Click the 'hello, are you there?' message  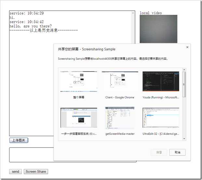[31, 26]
